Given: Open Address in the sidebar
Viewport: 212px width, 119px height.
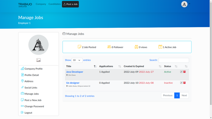Looking at the screenshot, I should click(x=29, y=81).
